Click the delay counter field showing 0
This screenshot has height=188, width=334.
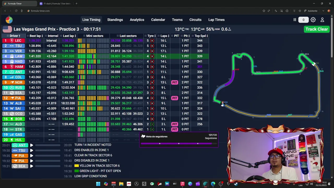[303, 20]
